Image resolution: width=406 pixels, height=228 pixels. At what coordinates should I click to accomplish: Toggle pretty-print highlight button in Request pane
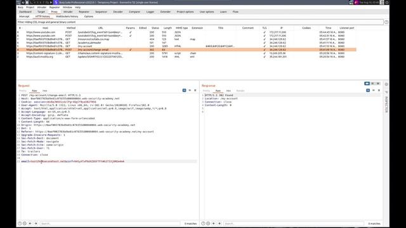coord(184,91)
